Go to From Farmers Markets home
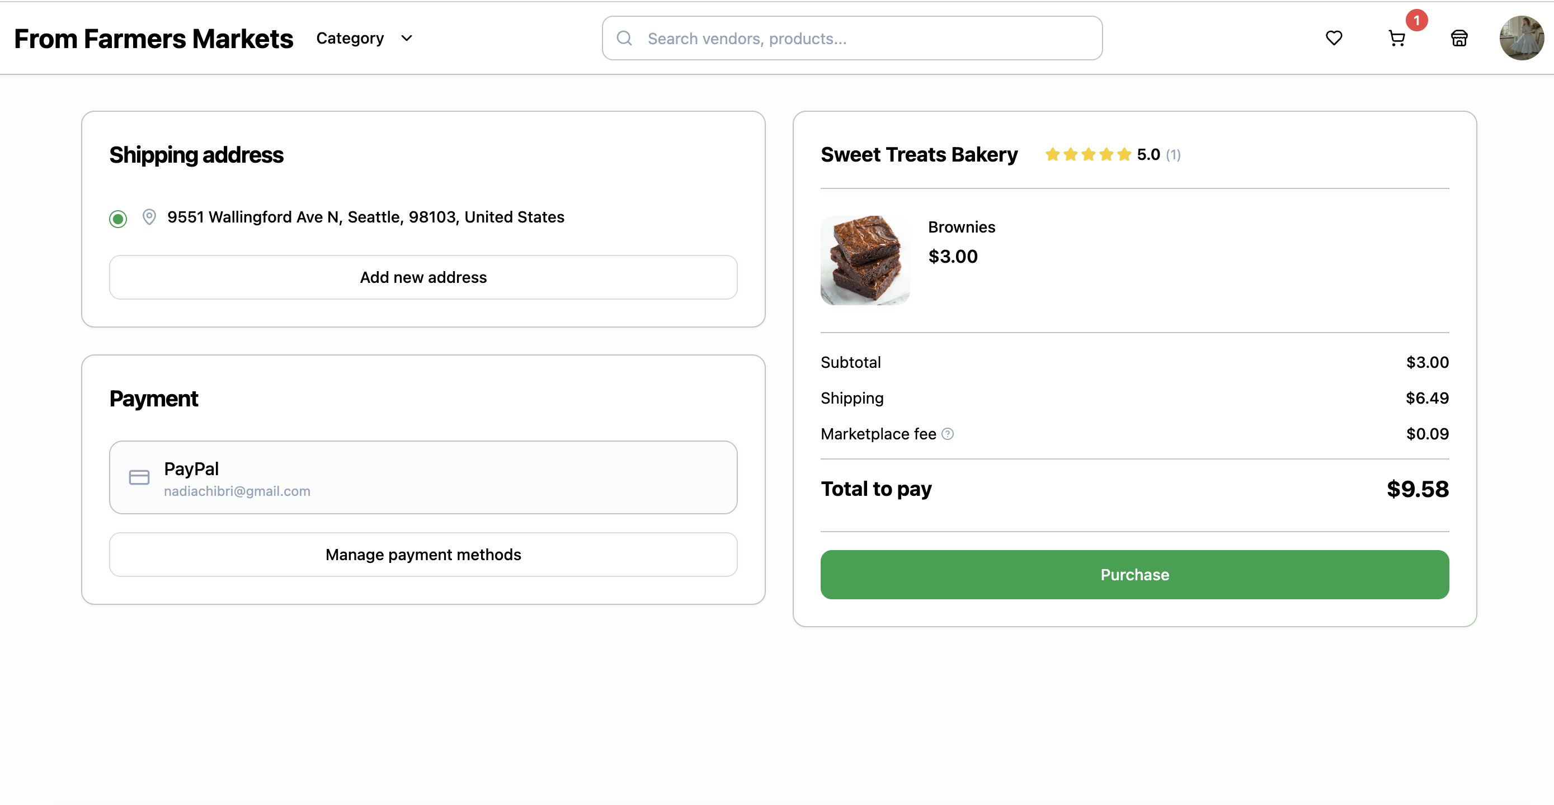 (153, 39)
